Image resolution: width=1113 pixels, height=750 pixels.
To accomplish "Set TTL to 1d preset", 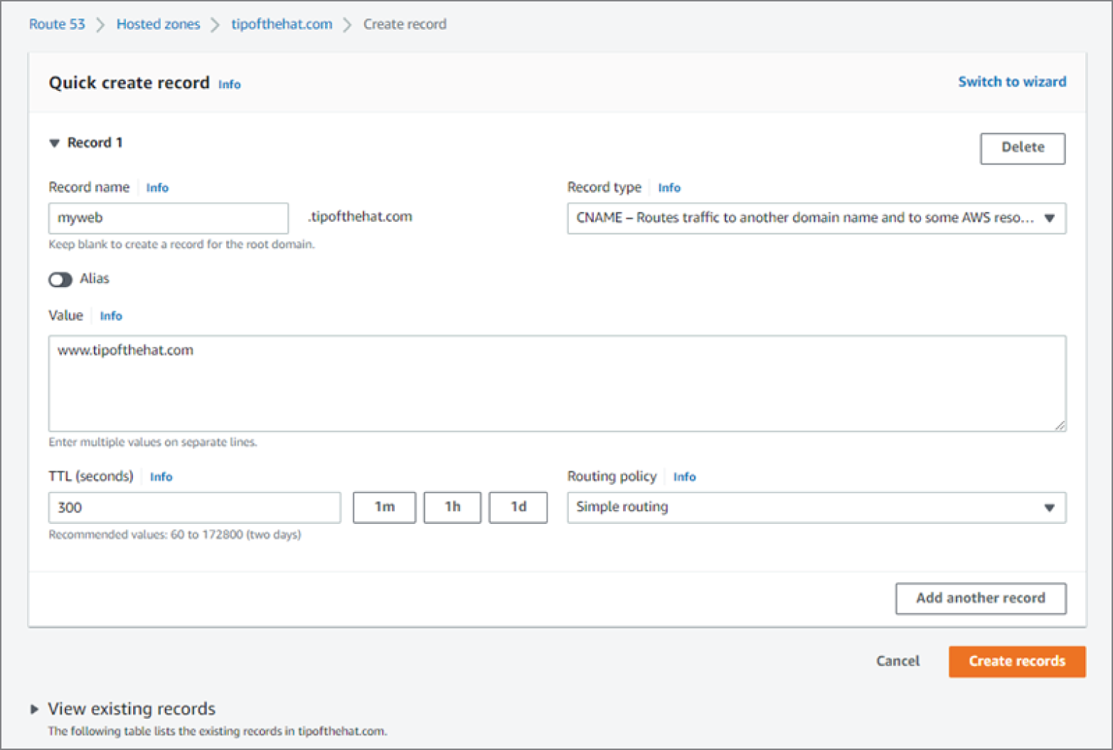I will [x=518, y=508].
